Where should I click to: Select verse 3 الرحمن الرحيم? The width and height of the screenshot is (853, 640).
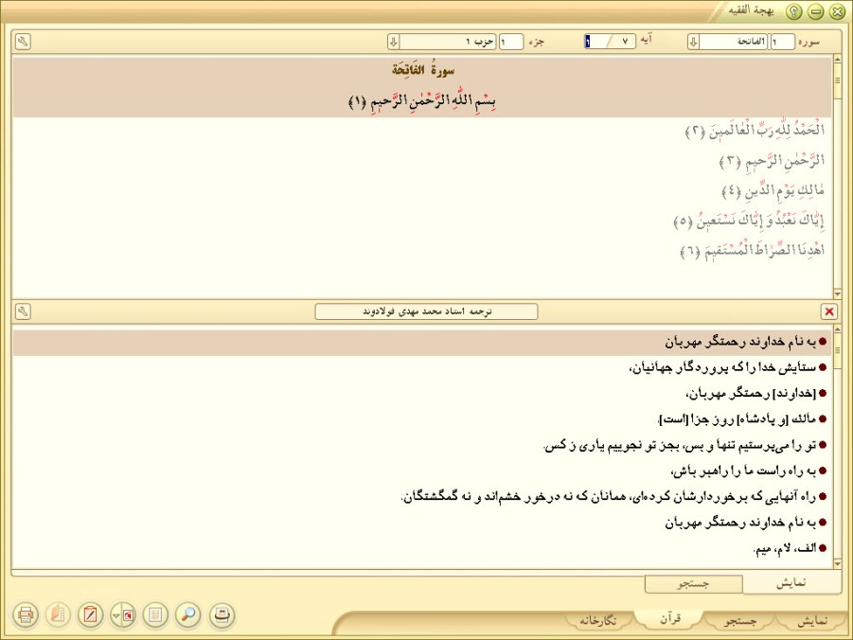tap(772, 161)
